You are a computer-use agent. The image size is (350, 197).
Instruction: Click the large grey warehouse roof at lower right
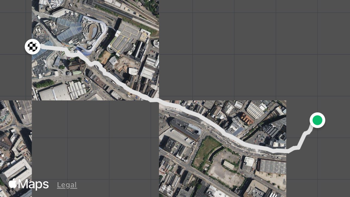click(x=272, y=167)
